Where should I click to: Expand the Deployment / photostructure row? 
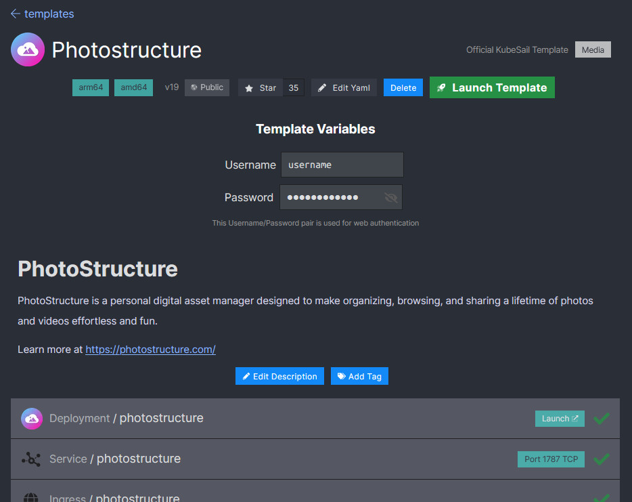point(315,419)
